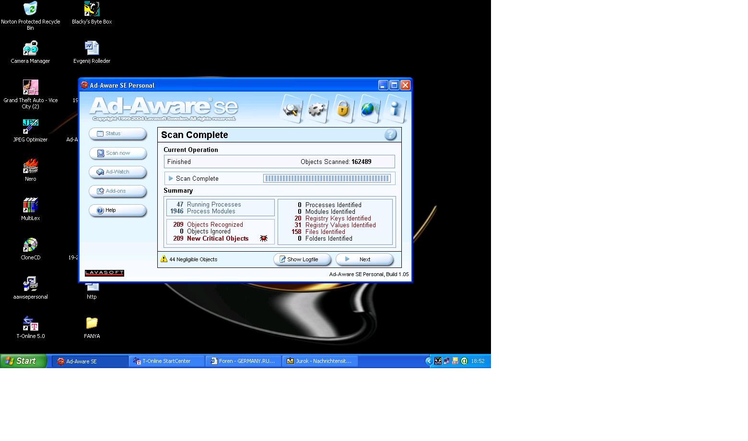The image size is (748, 441).
Task: Expand hidden tray icons arrow
Action: click(x=429, y=361)
